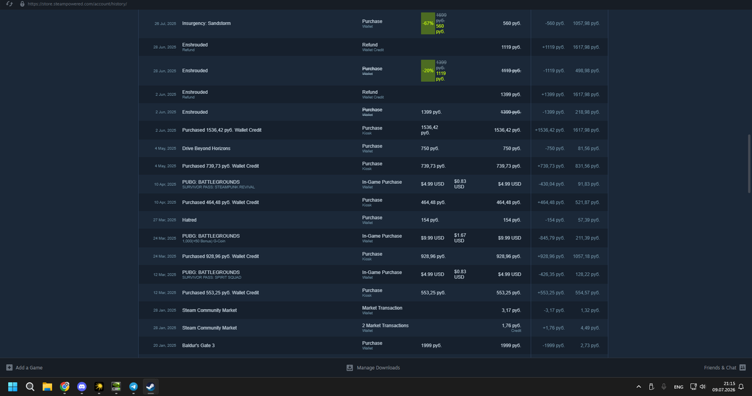Click the page reload icon
Screen dimensions: 752x396
(x=9, y=4)
